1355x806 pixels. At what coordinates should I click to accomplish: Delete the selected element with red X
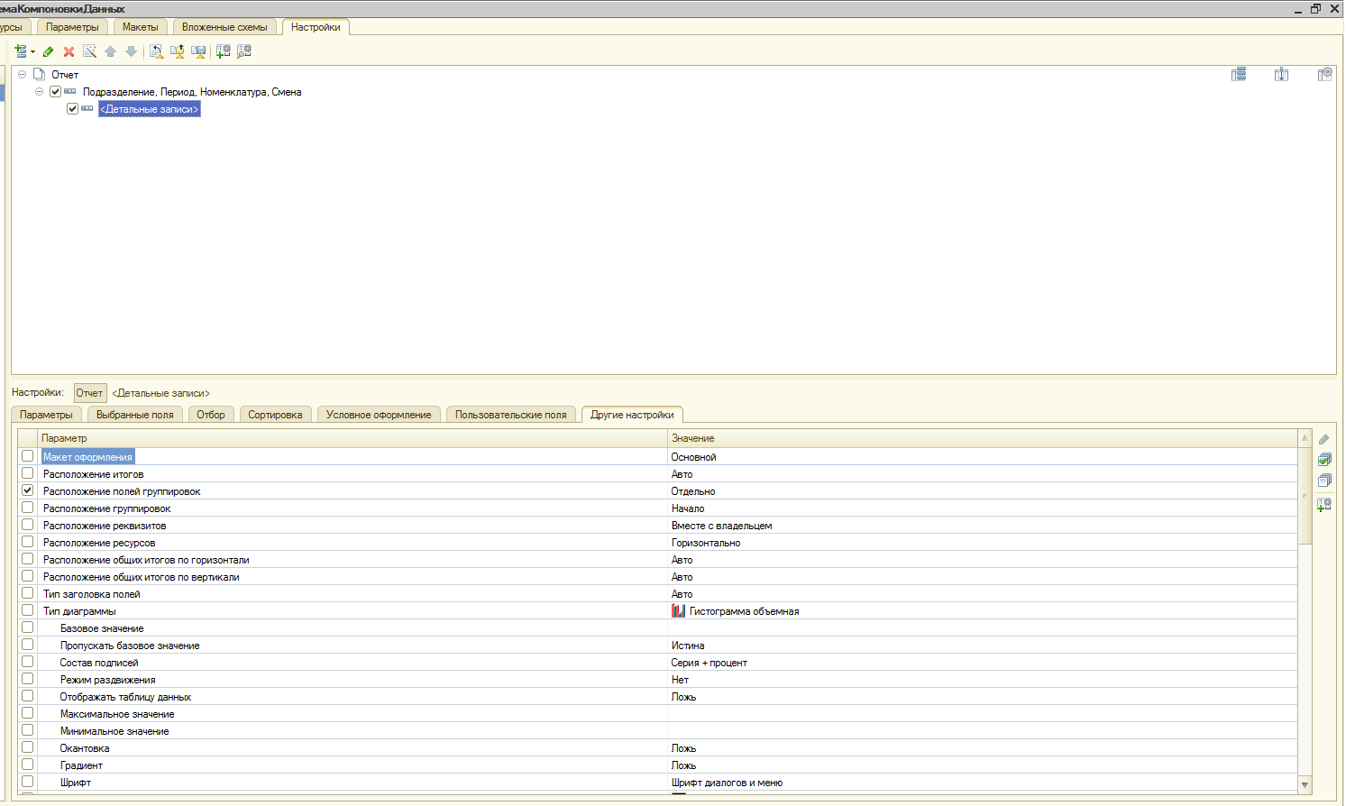(x=69, y=52)
